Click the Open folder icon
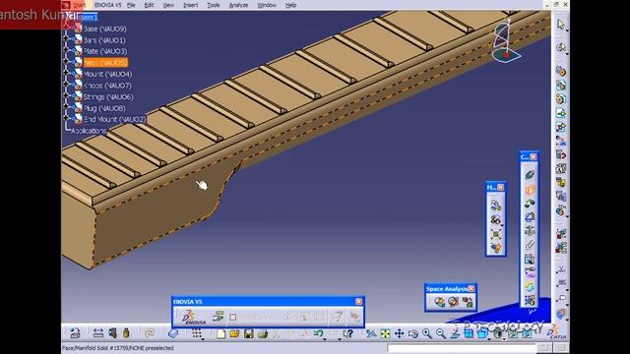630x354 pixels. 234,333
